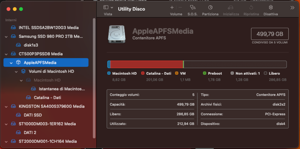This screenshot has width=300, height=149.
Task: Click the sidebar vertical scrollbar
Action: coord(94,78)
